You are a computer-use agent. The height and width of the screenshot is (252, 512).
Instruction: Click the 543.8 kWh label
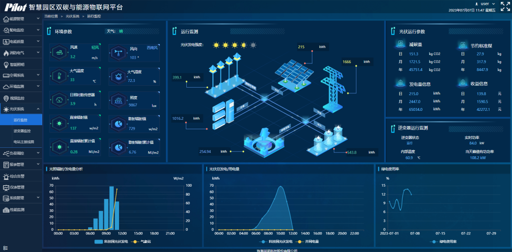362,152
